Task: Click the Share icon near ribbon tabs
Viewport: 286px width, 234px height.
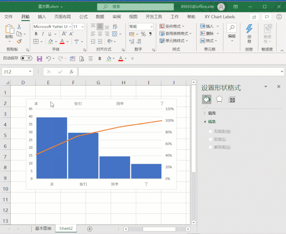Action: 254,17
